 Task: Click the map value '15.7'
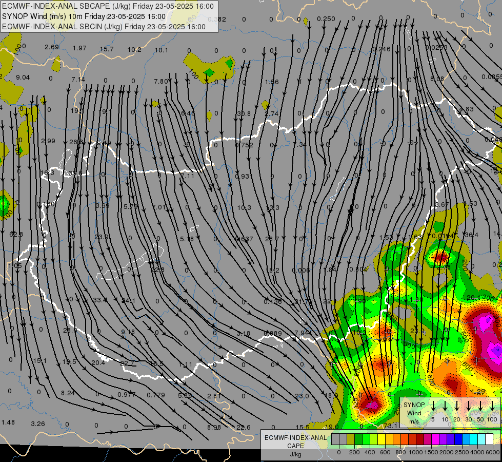point(107,49)
